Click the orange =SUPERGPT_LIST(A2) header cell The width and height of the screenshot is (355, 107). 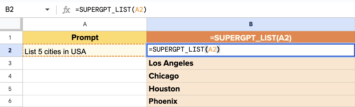click(251, 38)
